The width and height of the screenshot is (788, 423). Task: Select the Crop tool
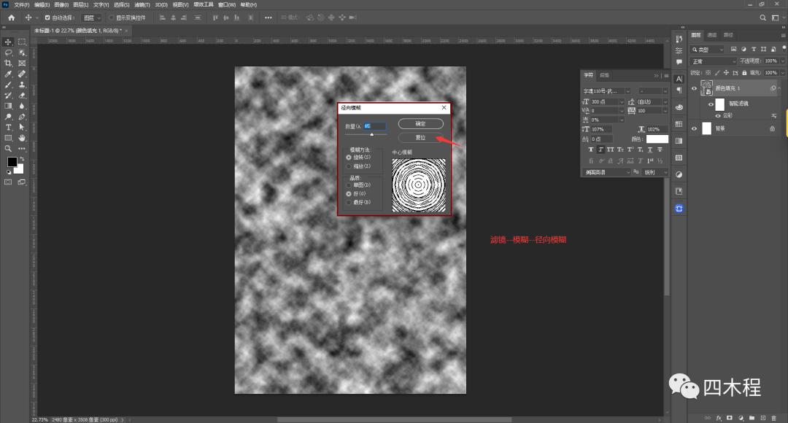pos(8,63)
